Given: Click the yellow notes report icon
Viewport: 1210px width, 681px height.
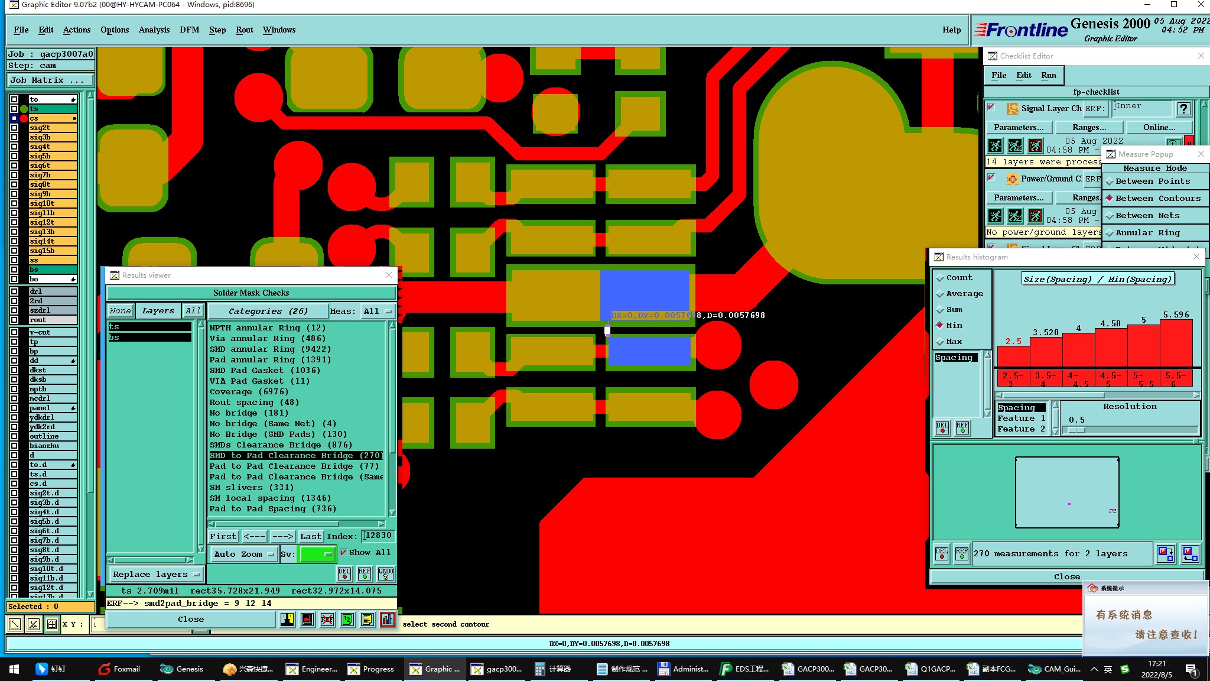Looking at the screenshot, I should click(x=367, y=620).
